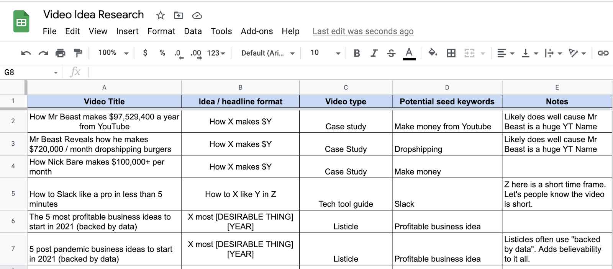
Task: Star the Video Idea Research document
Action: pyautogui.click(x=161, y=15)
